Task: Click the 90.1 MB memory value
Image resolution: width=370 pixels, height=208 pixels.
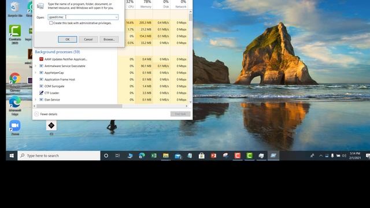Action: click(x=146, y=66)
